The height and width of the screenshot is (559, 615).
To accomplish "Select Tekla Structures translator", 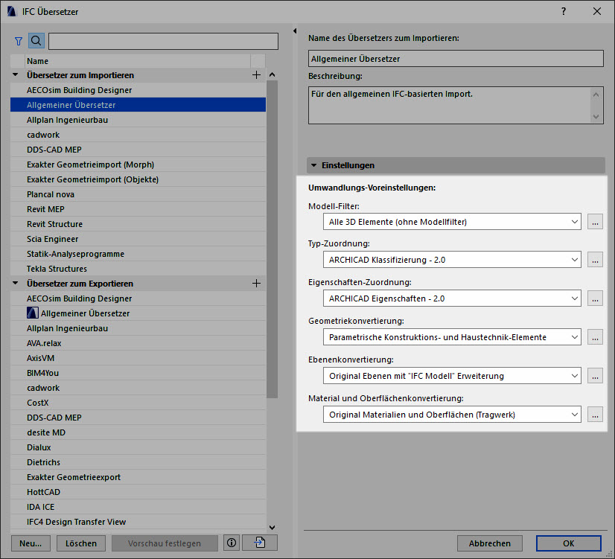I will coord(138,269).
